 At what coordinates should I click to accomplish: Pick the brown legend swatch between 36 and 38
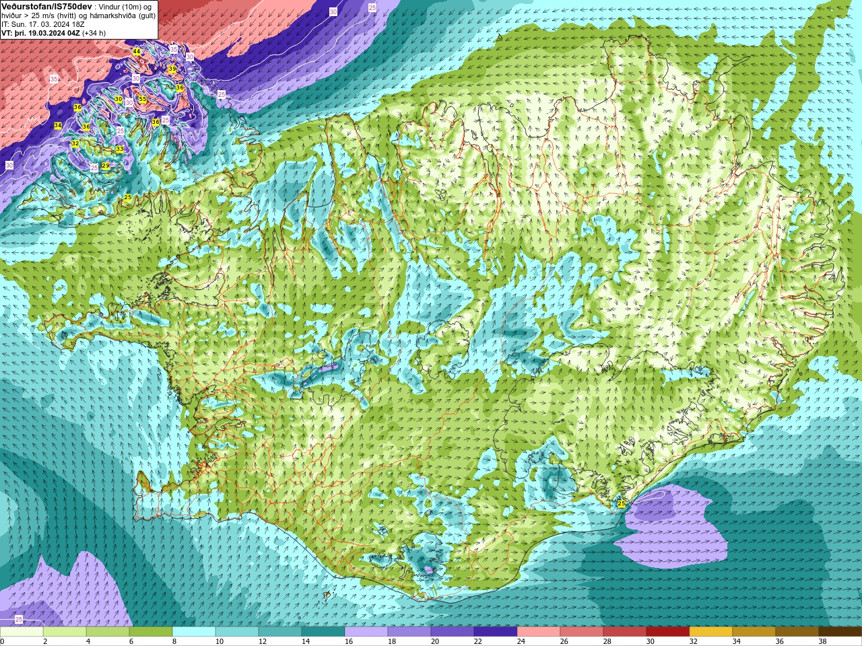pyautogui.click(x=797, y=632)
